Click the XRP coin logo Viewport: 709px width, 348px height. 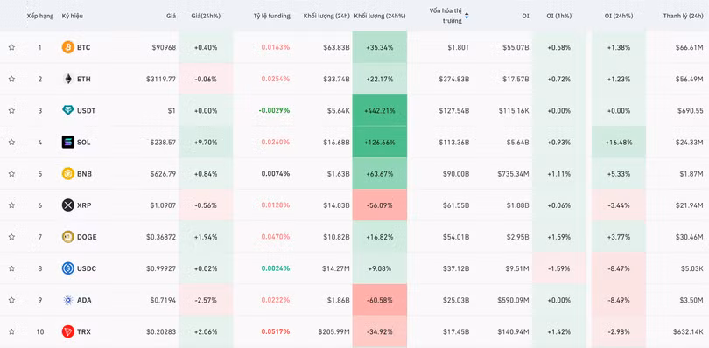(x=67, y=205)
